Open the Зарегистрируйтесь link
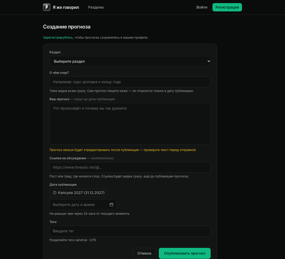The width and height of the screenshot is (285, 259). point(58,37)
